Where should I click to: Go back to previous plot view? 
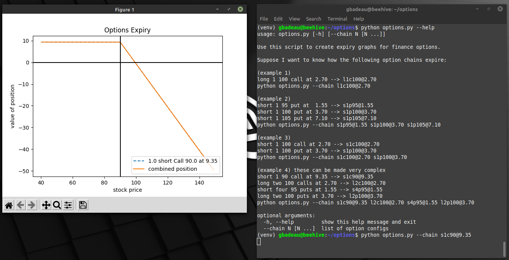tap(20, 205)
